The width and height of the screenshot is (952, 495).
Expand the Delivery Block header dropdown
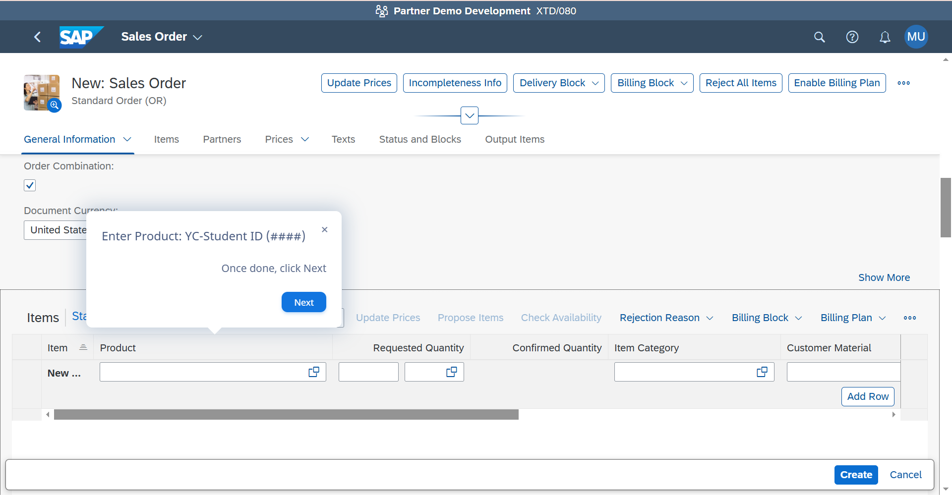pyautogui.click(x=595, y=83)
